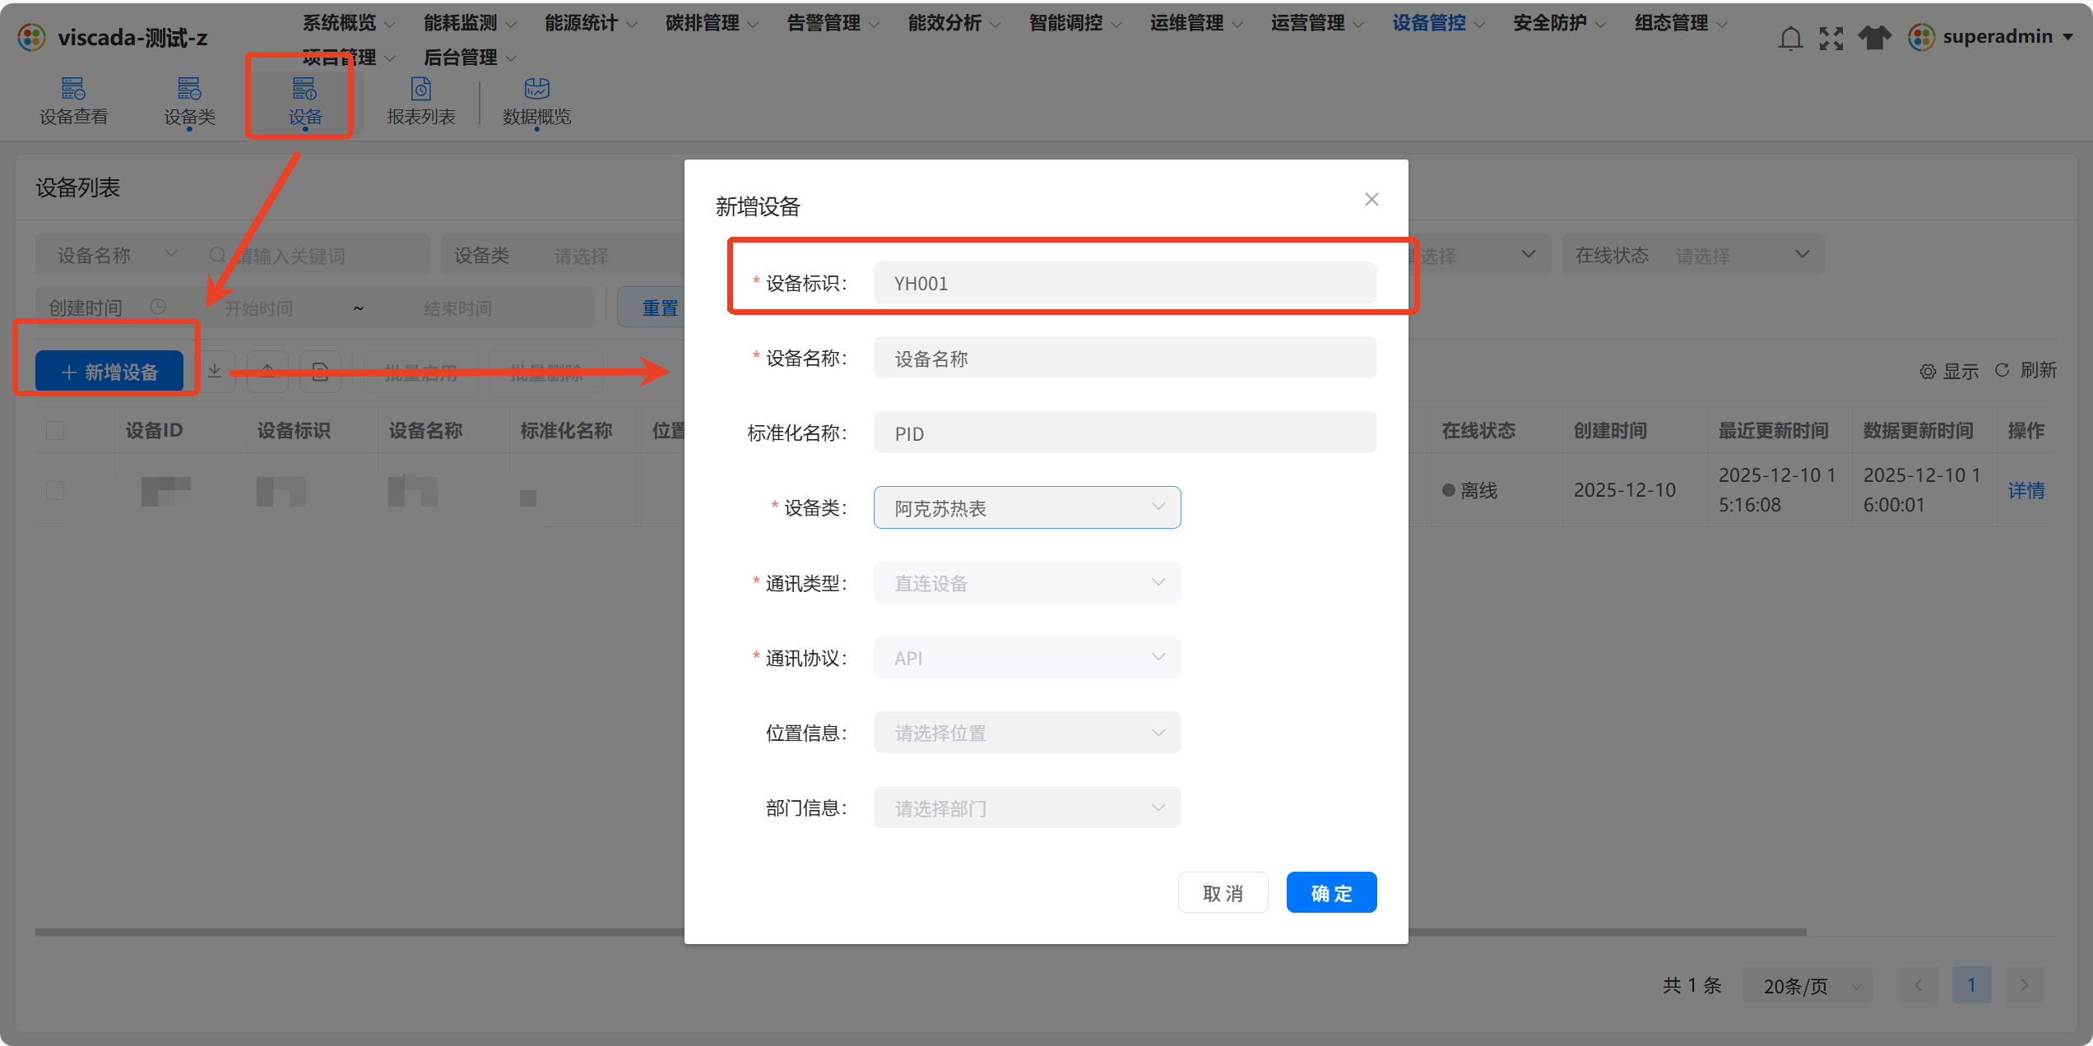Image resolution: width=2093 pixels, height=1046 pixels.
Task: Click the 开始时间 date field
Action: point(259,308)
